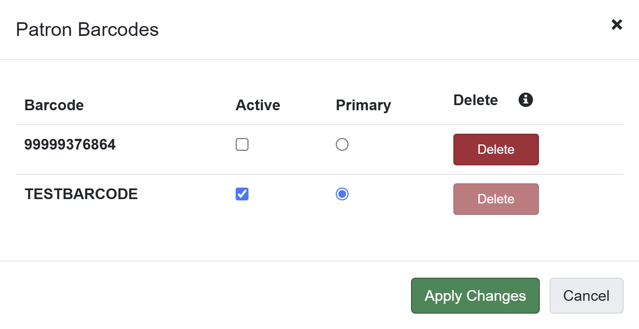Select the barcode text TESTBARCODE
The image size is (639, 329).
click(x=81, y=194)
